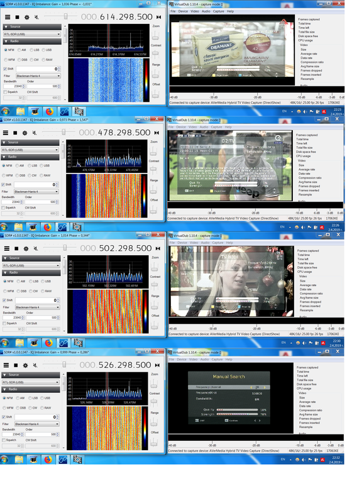Viewport: 347px width, 503px height.
Task: Click Start orb below 526.298.500 window
Action: [4, 460]
